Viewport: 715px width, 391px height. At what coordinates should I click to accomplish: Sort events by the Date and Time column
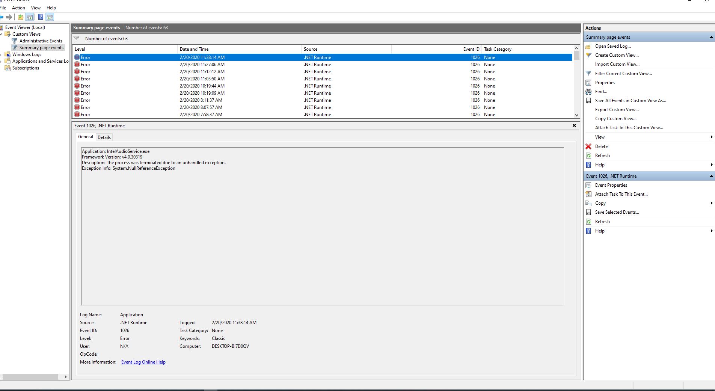tap(239, 49)
